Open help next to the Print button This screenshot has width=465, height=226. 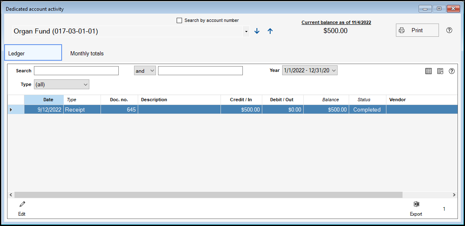pyautogui.click(x=449, y=30)
